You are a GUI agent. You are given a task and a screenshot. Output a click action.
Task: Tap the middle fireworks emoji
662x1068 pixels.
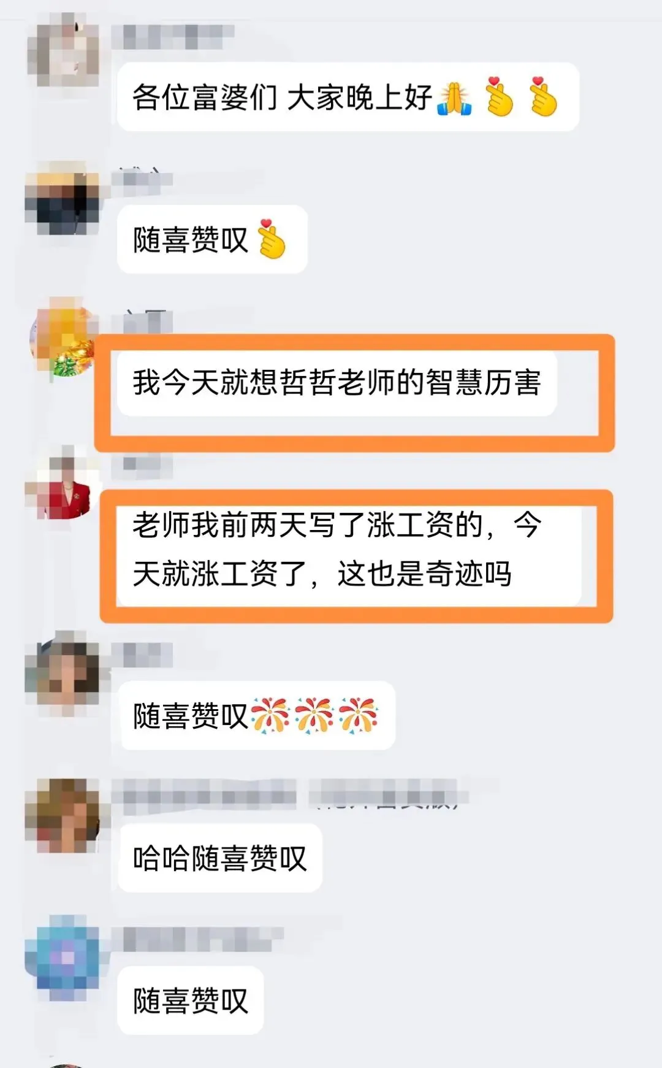[314, 715]
